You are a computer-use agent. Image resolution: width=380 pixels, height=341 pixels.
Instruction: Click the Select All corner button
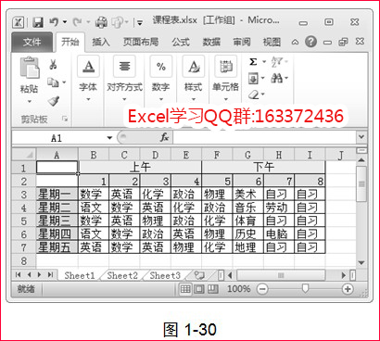pyautogui.click(x=24, y=155)
